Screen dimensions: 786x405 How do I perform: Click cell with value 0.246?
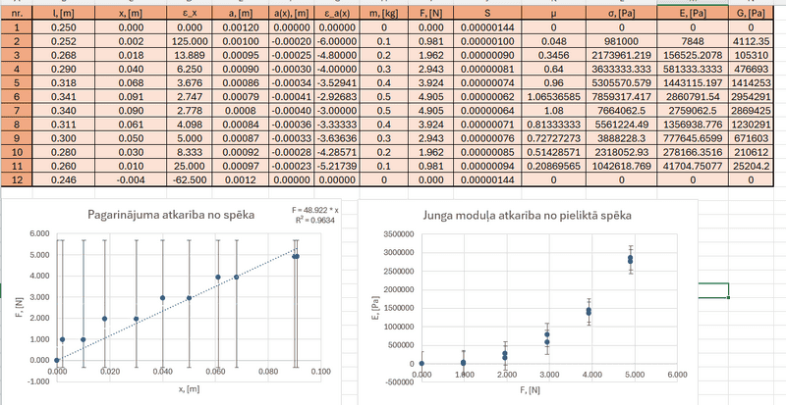pyautogui.click(x=64, y=179)
